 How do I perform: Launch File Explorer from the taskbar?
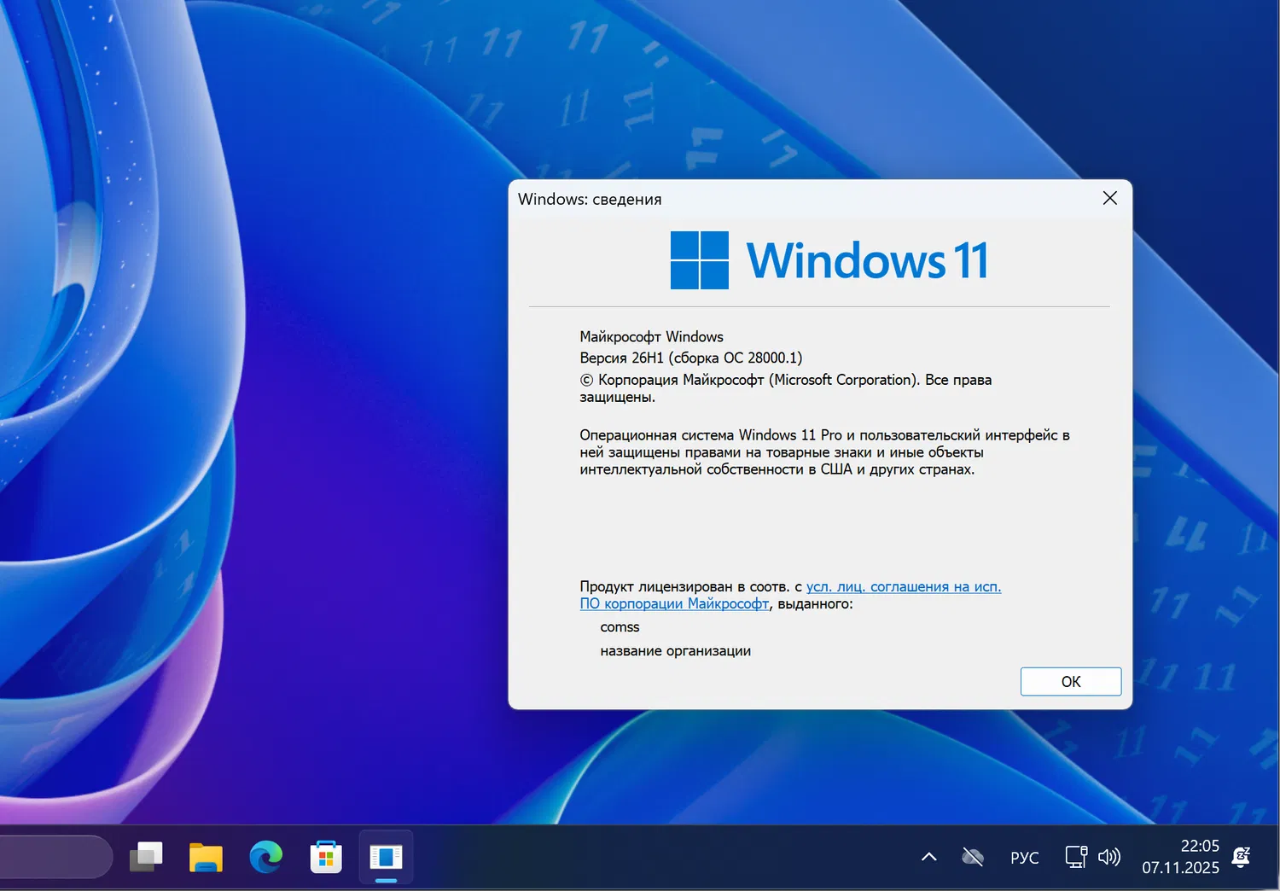point(206,857)
